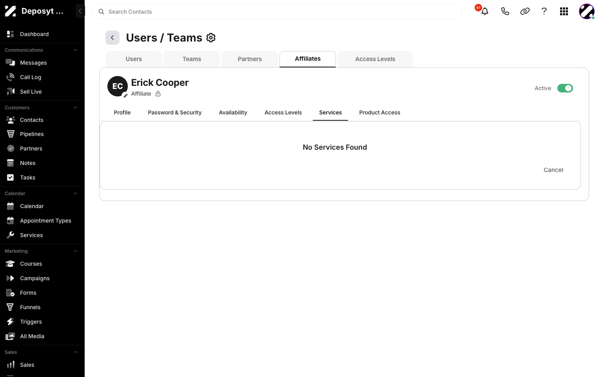Collapse the Customers section
Screen dimensions: 604x377
tap(76, 108)
